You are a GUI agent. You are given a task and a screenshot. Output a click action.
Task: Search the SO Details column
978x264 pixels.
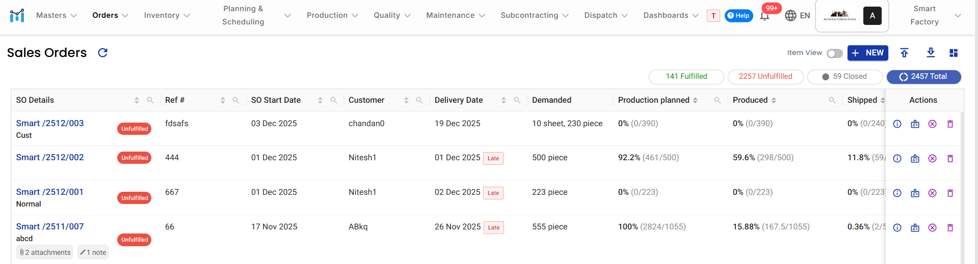[150, 100]
